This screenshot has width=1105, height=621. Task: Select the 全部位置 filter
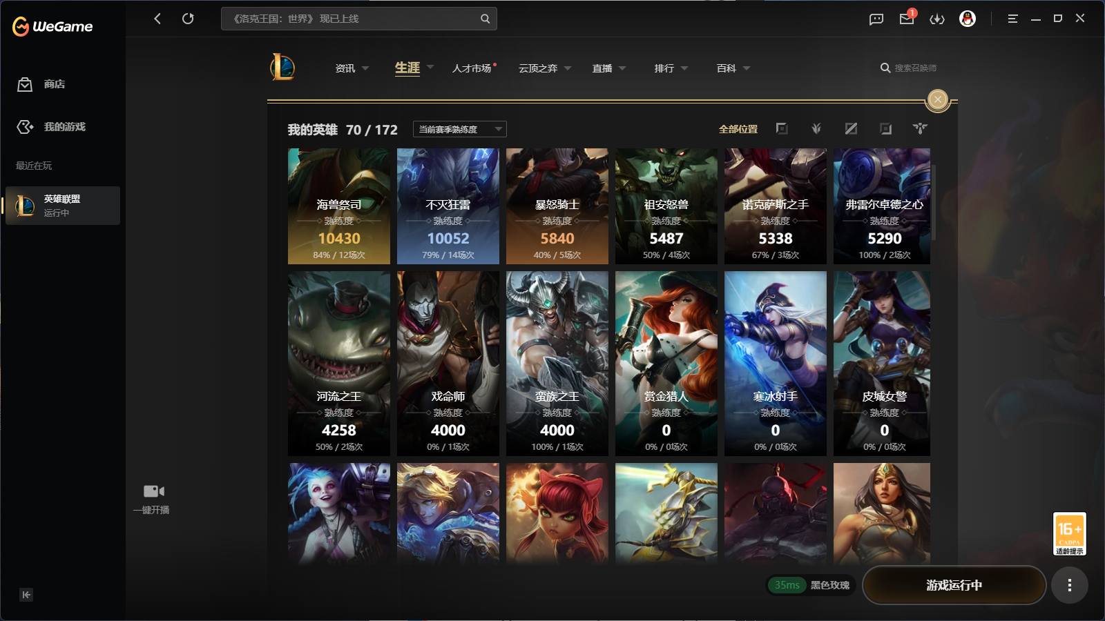point(738,129)
